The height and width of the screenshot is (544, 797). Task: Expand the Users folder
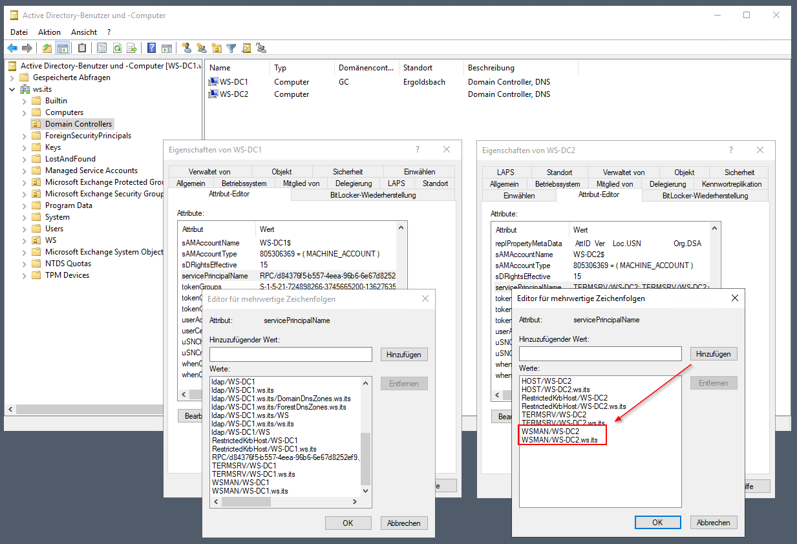[25, 229]
